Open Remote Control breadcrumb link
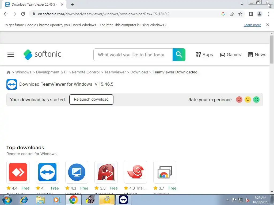This screenshot has width=274, height=205. [x=86, y=72]
